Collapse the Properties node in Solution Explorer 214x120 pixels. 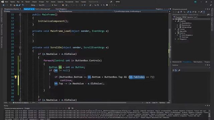click(176, 21)
